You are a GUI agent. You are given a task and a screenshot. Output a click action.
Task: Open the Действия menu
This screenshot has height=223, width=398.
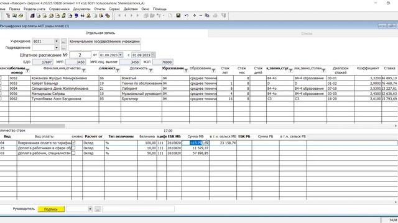pos(131,9)
